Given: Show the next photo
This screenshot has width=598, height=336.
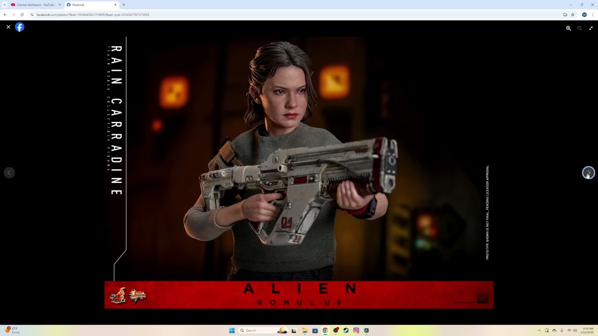Looking at the screenshot, I should coord(589,173).
